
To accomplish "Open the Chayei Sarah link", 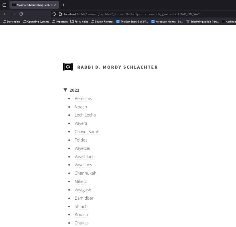I will (87, 132).
